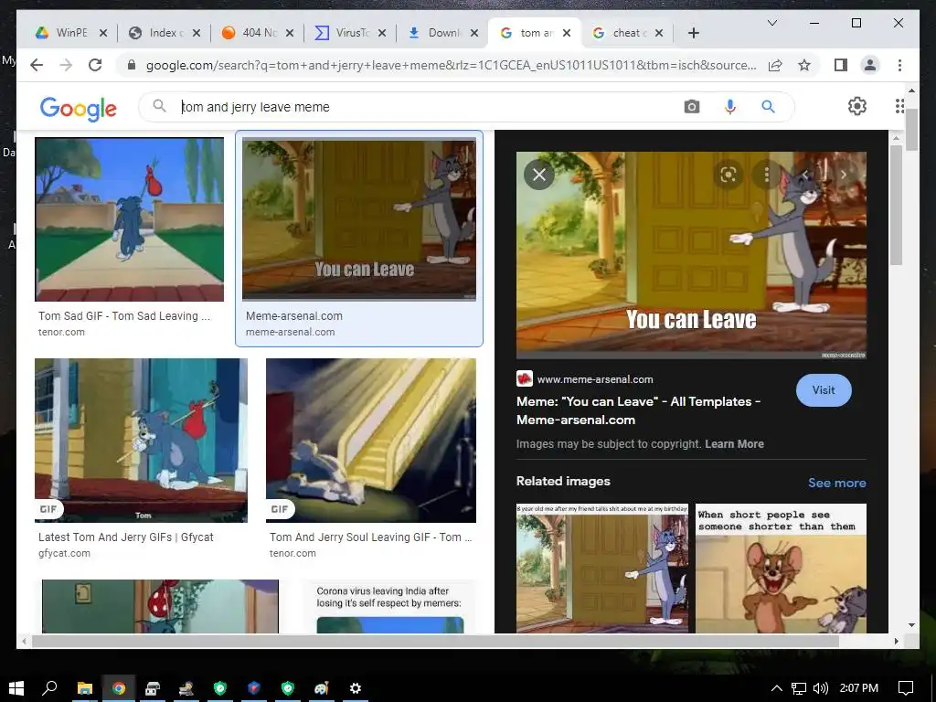Open the Paint palette icon on the taskbar

322,688
